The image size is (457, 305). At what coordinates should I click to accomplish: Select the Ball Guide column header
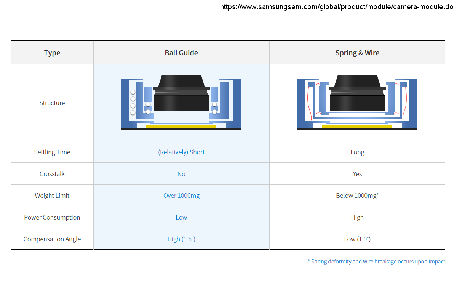[181, 53]
